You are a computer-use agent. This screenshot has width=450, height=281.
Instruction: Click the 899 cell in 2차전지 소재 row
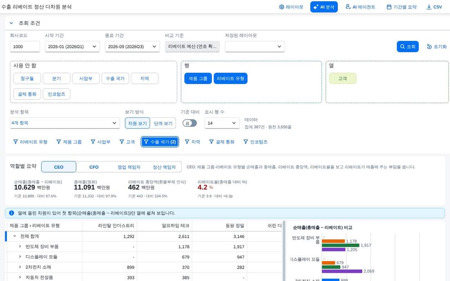click(110, 267)
